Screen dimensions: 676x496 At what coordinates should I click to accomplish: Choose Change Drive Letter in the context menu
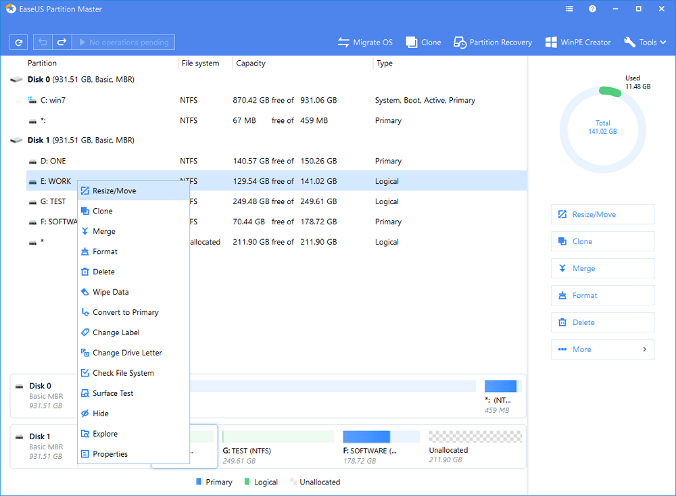pyautogui.click(x=128, y=353)
